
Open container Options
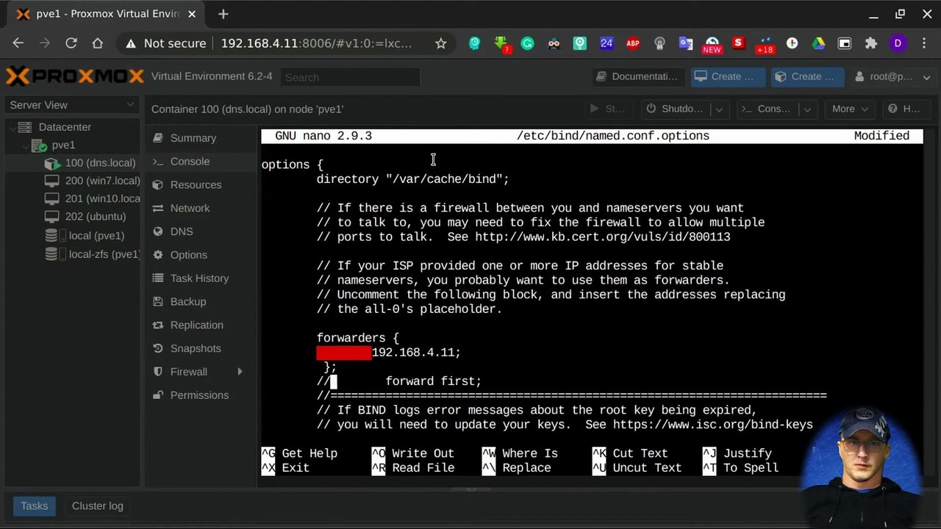188,255
